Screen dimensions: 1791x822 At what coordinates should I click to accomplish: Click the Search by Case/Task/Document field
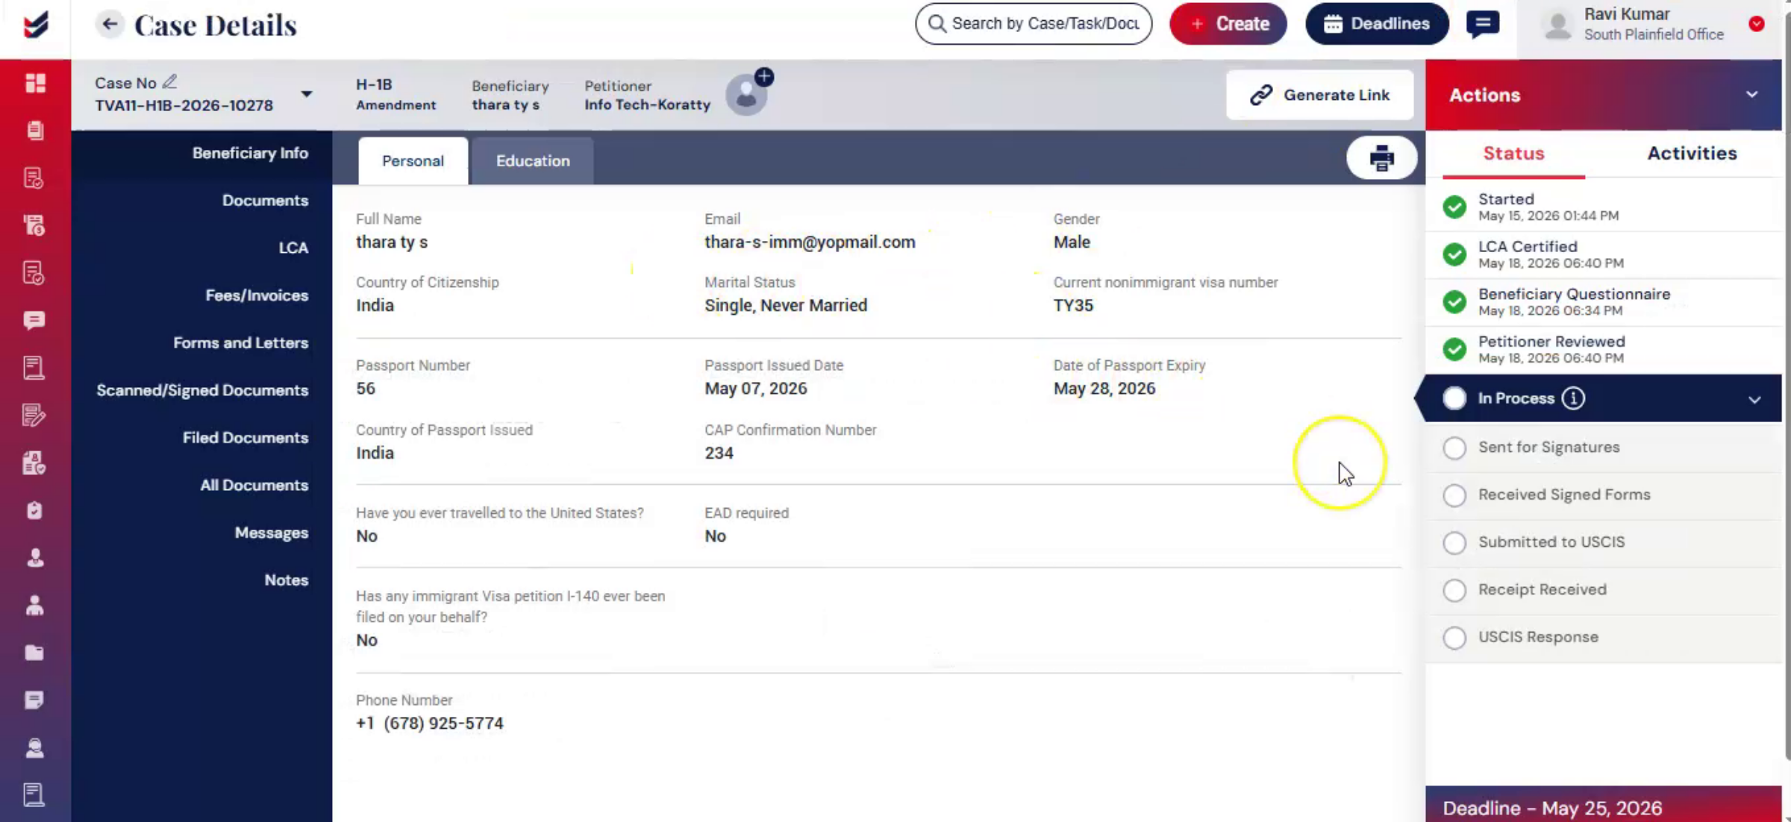(x=1034, y=24)
